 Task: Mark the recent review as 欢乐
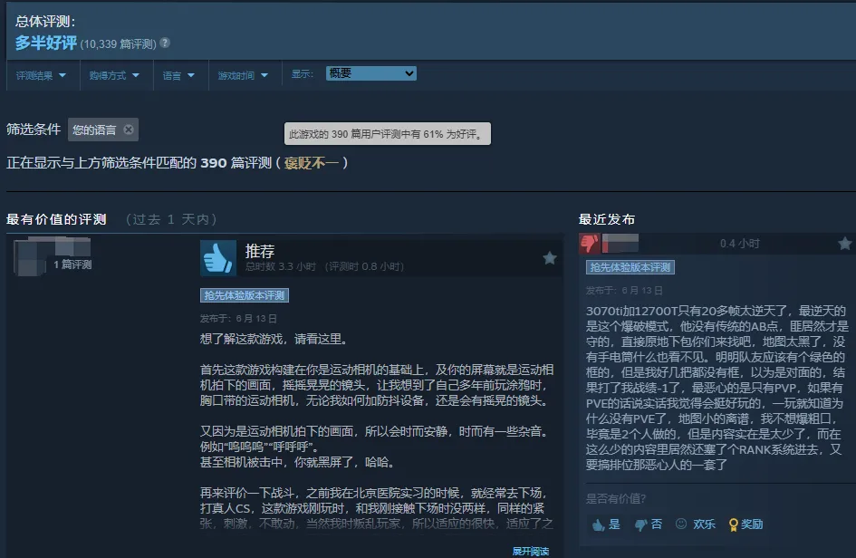[x=696, y=524]
